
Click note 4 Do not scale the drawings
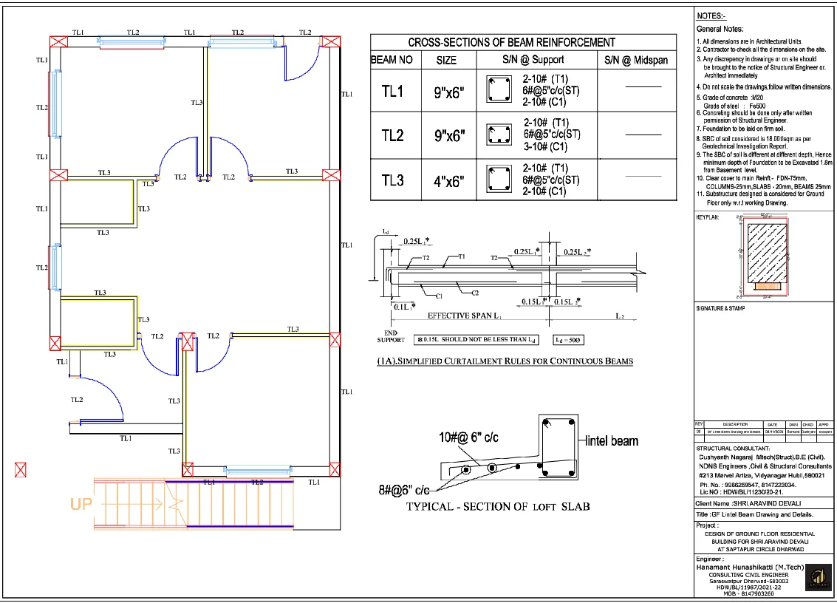(764, 86)
